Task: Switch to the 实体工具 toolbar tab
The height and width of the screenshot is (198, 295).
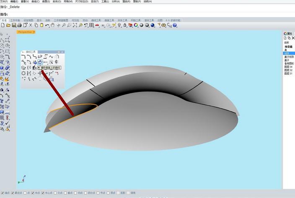Action: (x=122, y=20)
